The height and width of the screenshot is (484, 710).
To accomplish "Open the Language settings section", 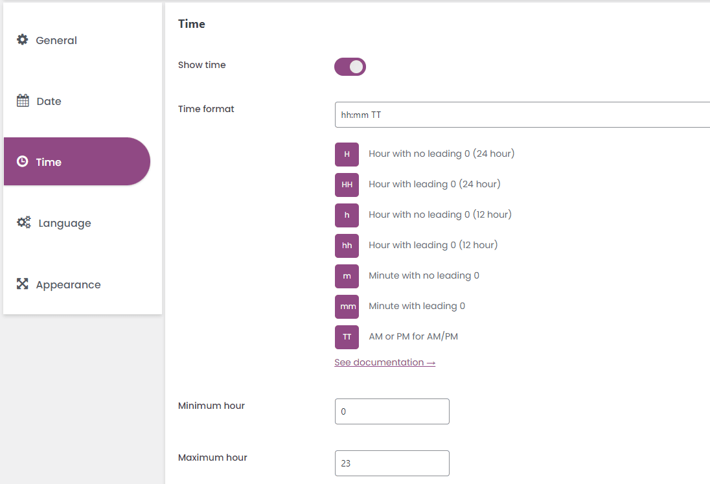I will 65,222.
